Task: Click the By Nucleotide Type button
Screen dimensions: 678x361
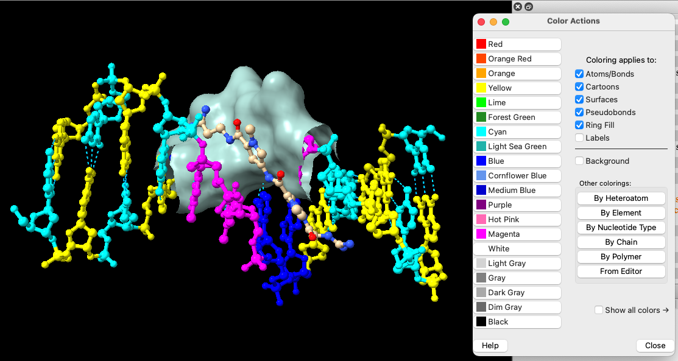Action: coord(621,228)
